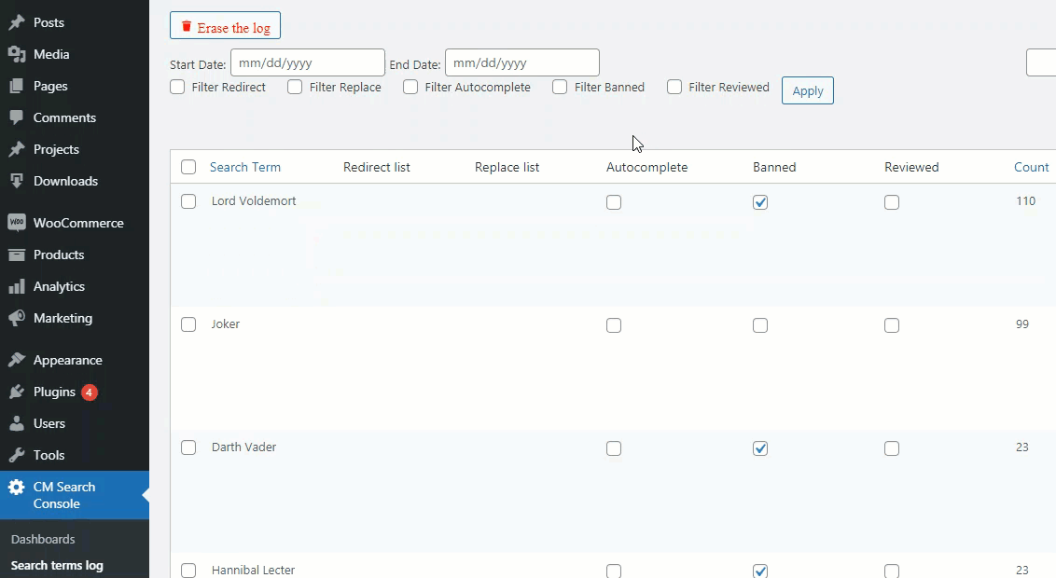Click the red trash icon in Erase button
The height and width of the screenshot is (578, 1056).
tap(187, 27)
